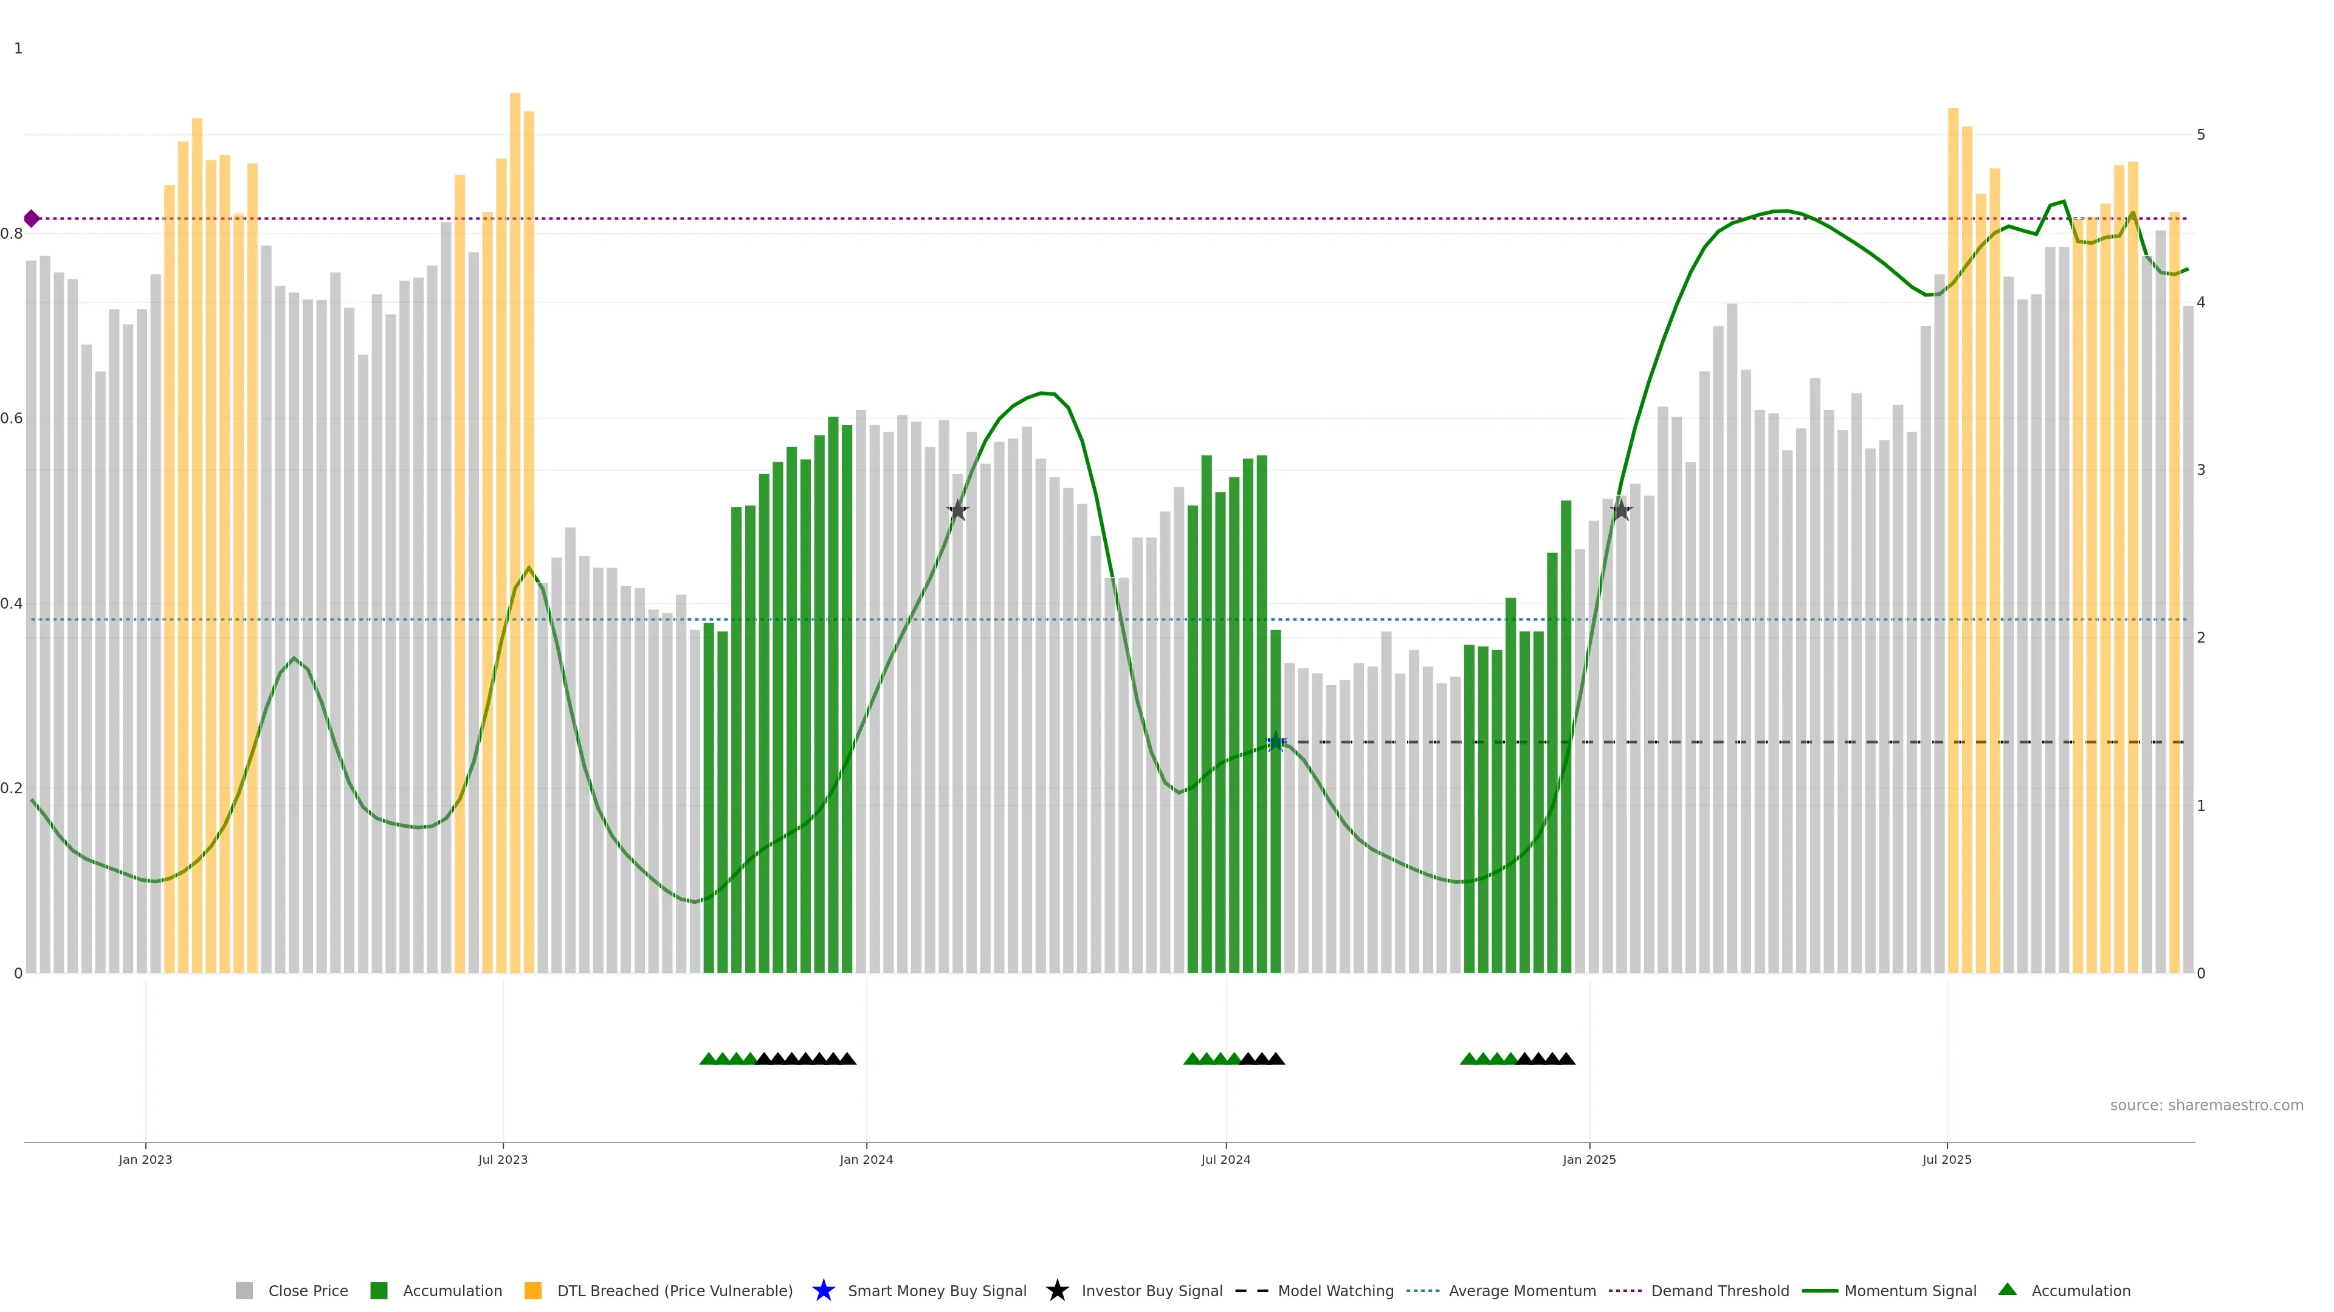Toggle the Momentum Signal series in legend

[1910, 1291]
